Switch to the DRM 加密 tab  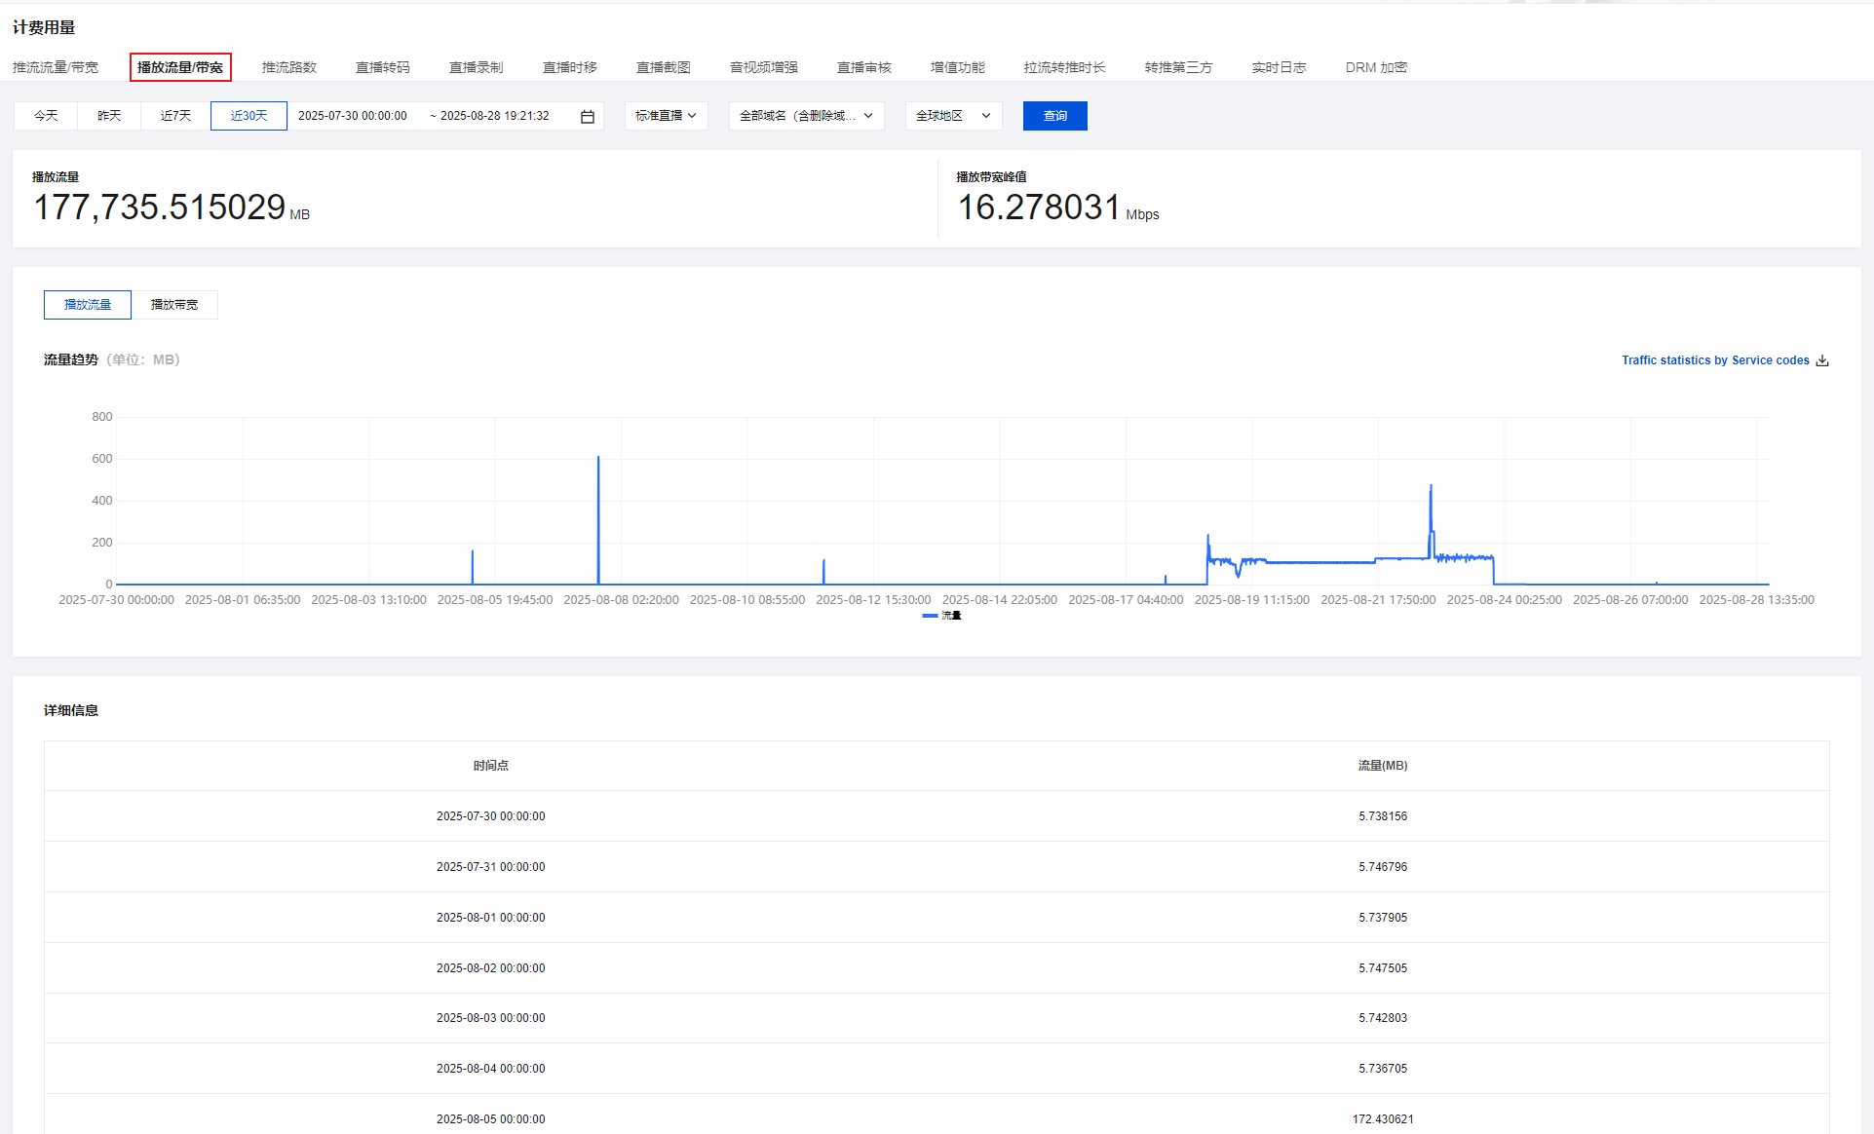point(1377,67)
